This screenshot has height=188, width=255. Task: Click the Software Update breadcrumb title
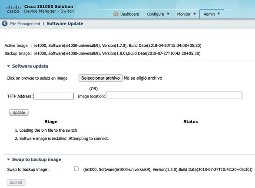tap(65, 23)
